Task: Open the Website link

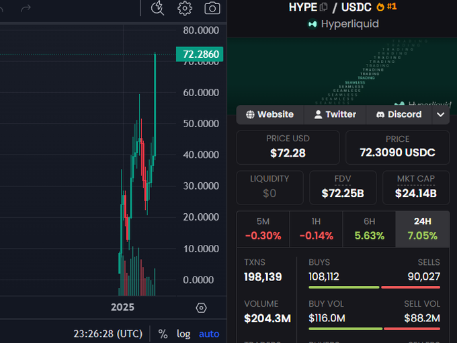Action: 270,114
